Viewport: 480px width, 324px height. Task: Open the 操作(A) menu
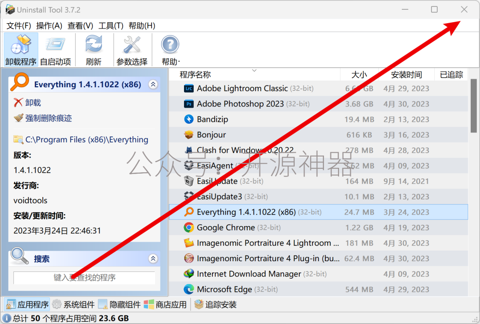pos(49,26)
